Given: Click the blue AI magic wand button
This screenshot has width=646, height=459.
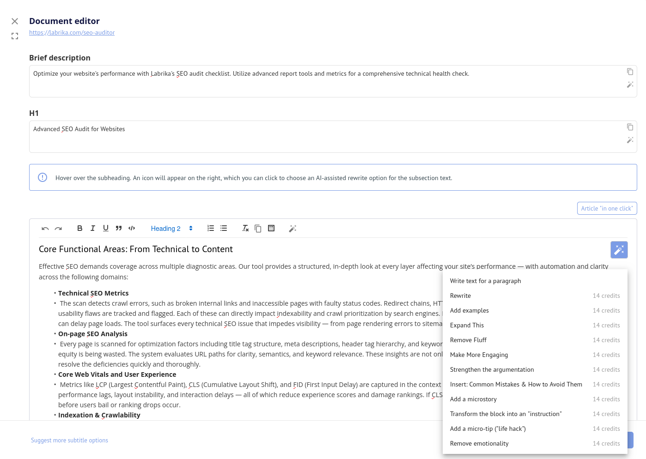Looking at the screenshot, I should pos(619,250).
